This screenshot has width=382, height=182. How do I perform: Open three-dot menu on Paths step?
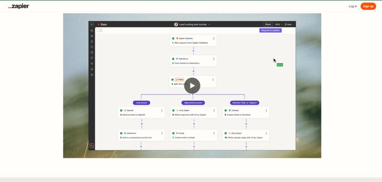click(x=213, y=80)
